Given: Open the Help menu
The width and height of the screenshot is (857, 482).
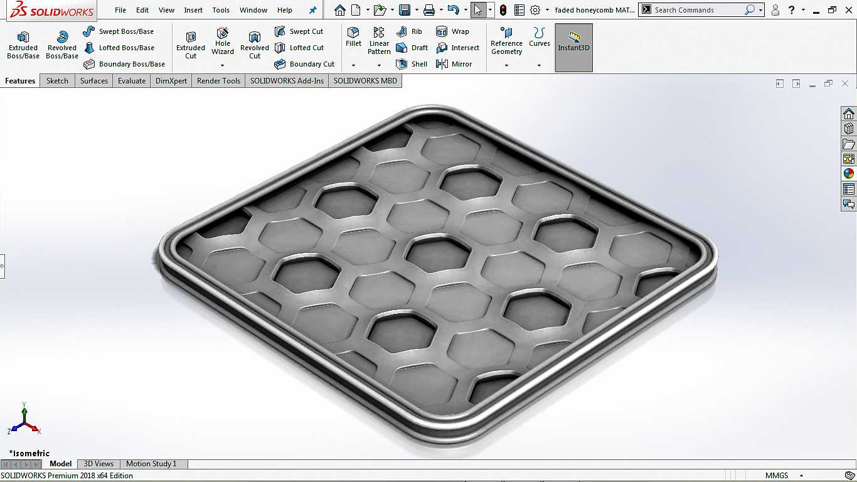Looking at the screenshot, I should pos(285,10).
